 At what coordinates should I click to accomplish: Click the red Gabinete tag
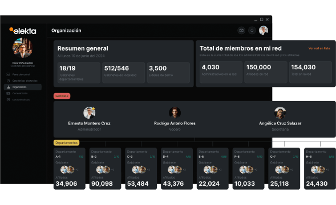[62, 96]
